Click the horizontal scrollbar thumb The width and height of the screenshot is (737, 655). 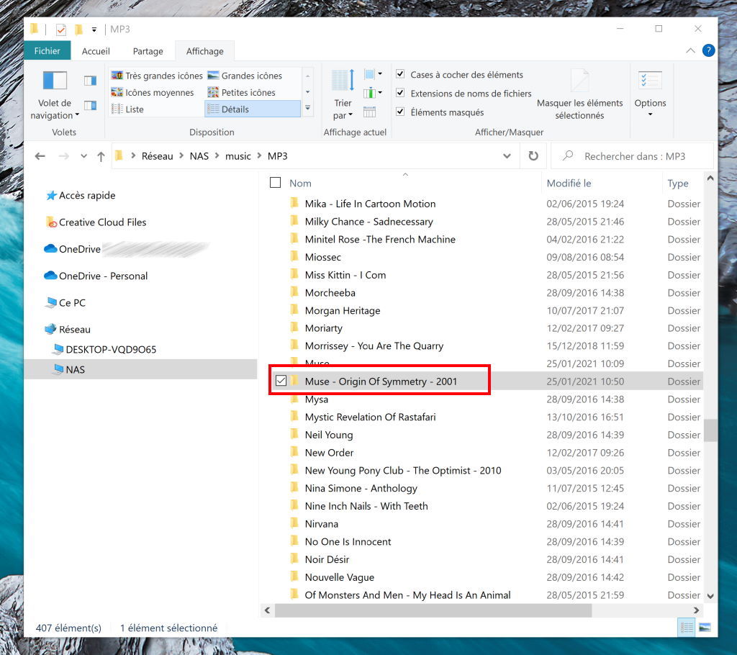(433, 610)
